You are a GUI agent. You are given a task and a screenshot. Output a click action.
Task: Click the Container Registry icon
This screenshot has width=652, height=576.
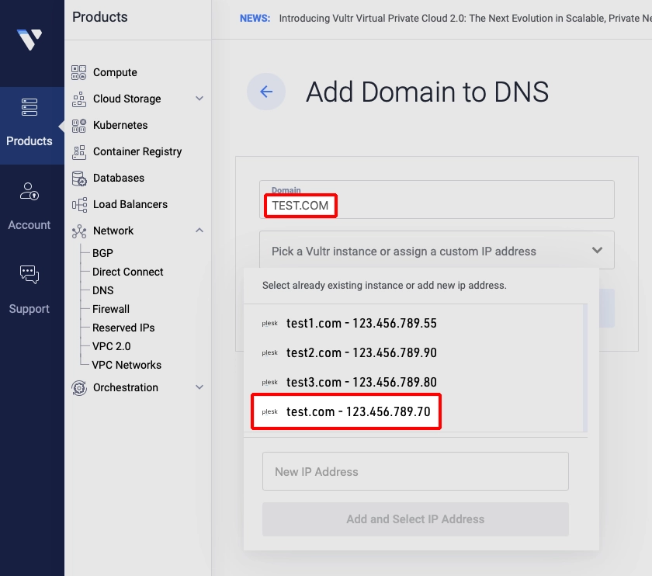[79, 152]
